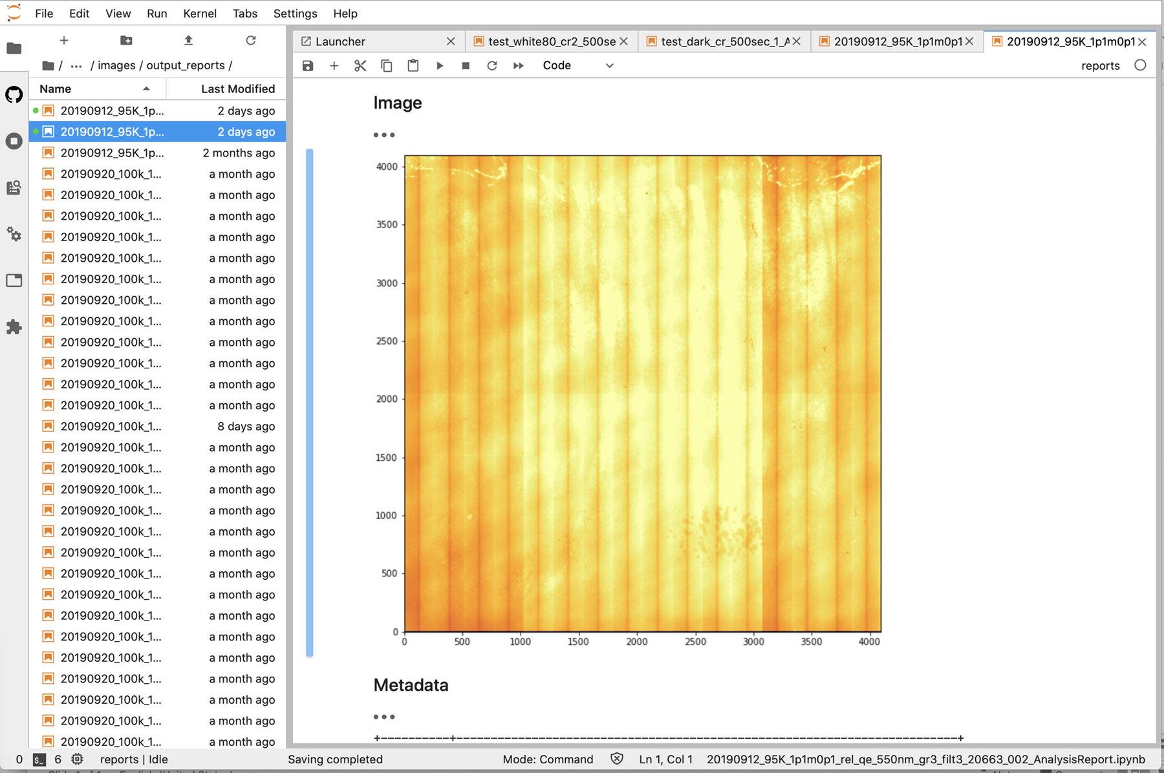
Task: Open the file modified 8 days ago
Action: (111, 427)
